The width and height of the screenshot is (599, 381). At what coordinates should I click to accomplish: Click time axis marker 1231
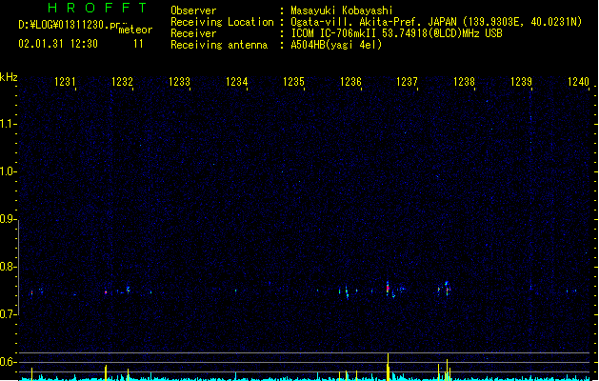tap(65, 82)
